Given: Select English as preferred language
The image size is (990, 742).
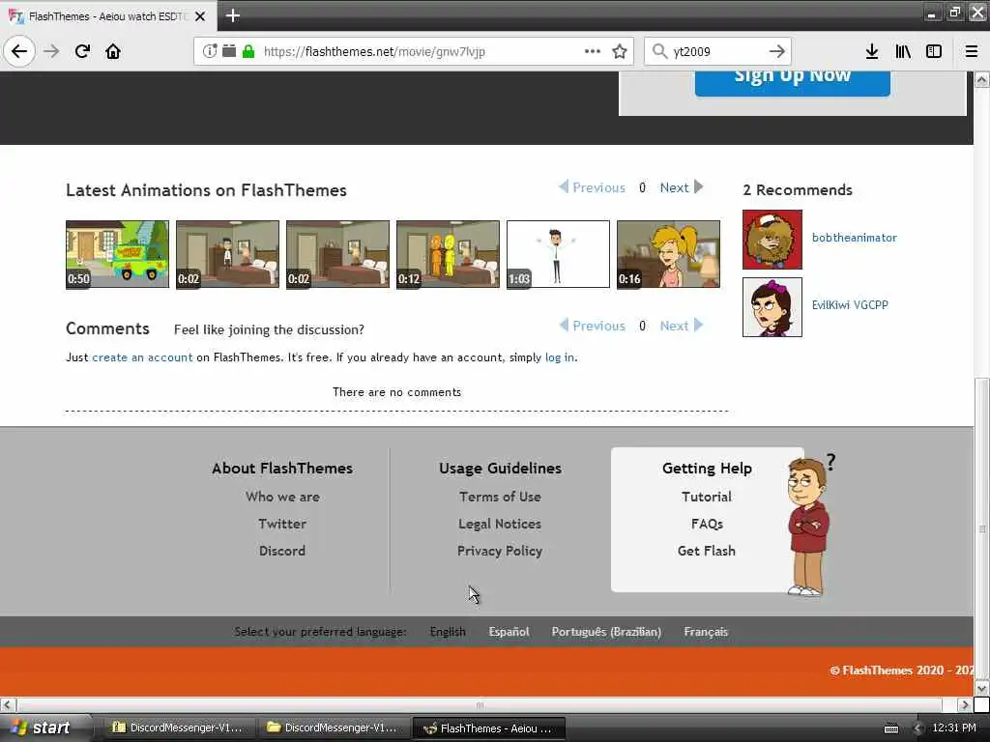Looking at the screenshot, I should tap(448, 632).
